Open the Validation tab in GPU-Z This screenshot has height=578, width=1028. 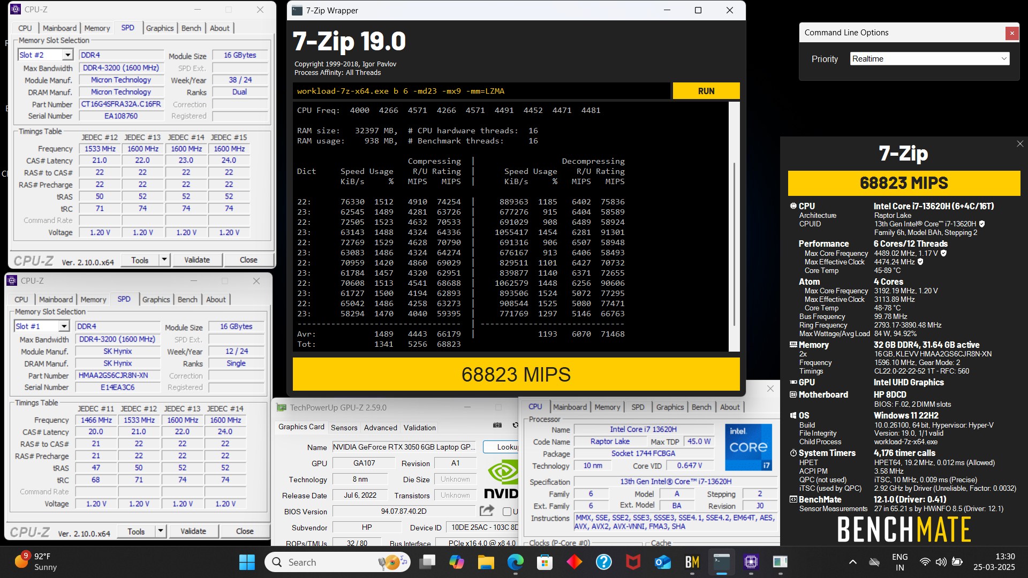point(420,428)
